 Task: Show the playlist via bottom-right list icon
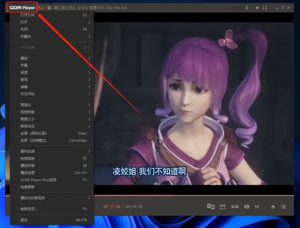[283, 207]
